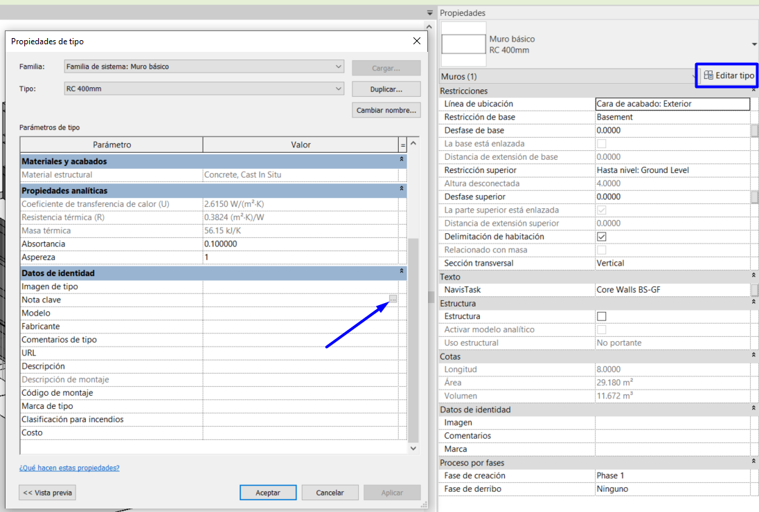Click the Código de montaje value cell
The height and width of the screenshot is (512, 759).
pos(301,392)
